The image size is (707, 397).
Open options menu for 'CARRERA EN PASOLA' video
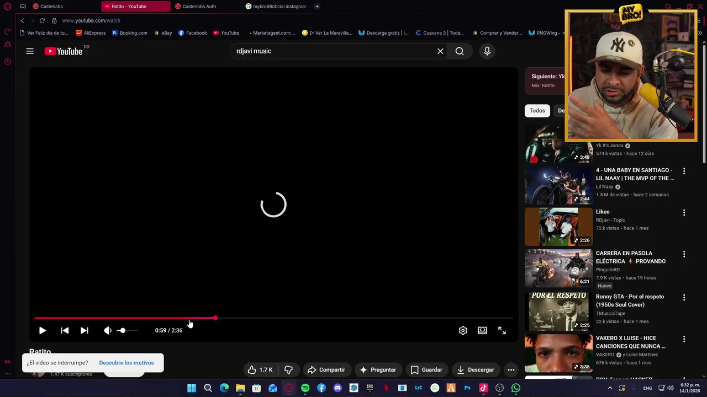pyautogui.click(x=684, y=254)
